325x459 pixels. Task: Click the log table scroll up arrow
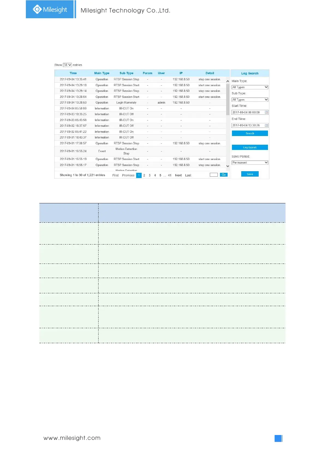click(228, 81)
